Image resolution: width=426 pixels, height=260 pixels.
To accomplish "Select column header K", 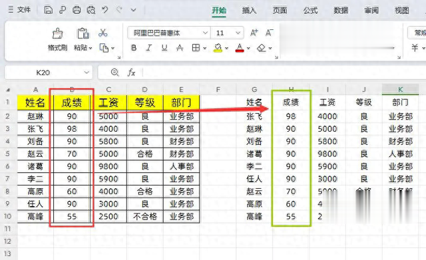I will [x=400, y=90].
